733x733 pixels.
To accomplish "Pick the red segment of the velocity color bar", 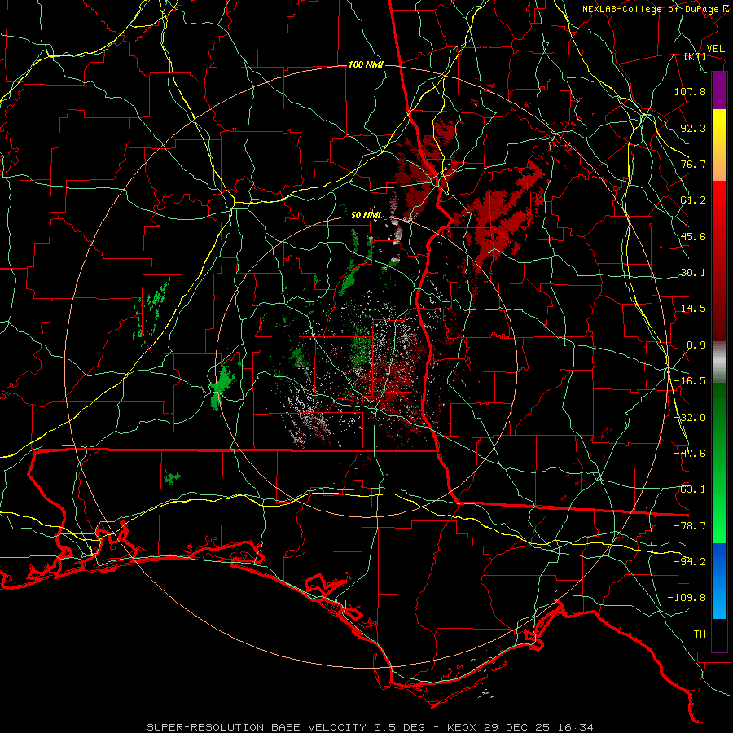I will point(719,261).
